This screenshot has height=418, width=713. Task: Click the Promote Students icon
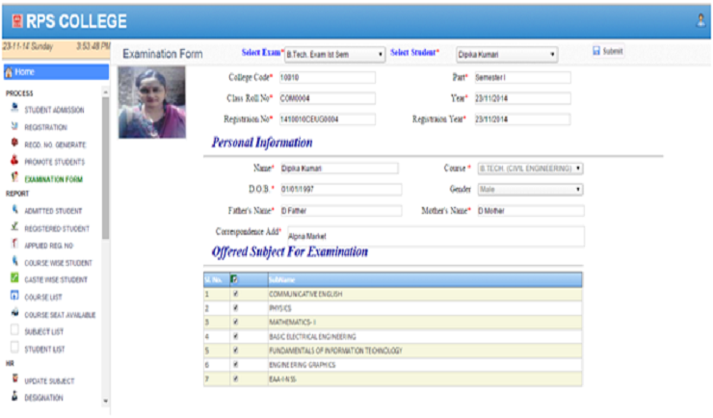pyautogui.click(x=14, y=161)
